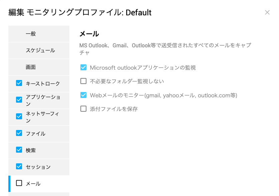
Task: Disable Webメールのモニター checkbox
Action: [83, 95]
